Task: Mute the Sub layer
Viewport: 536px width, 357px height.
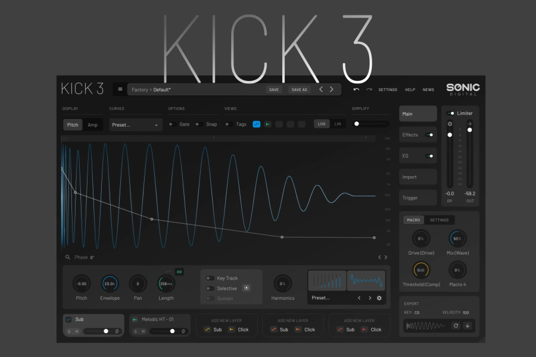Action: (77, 331)
